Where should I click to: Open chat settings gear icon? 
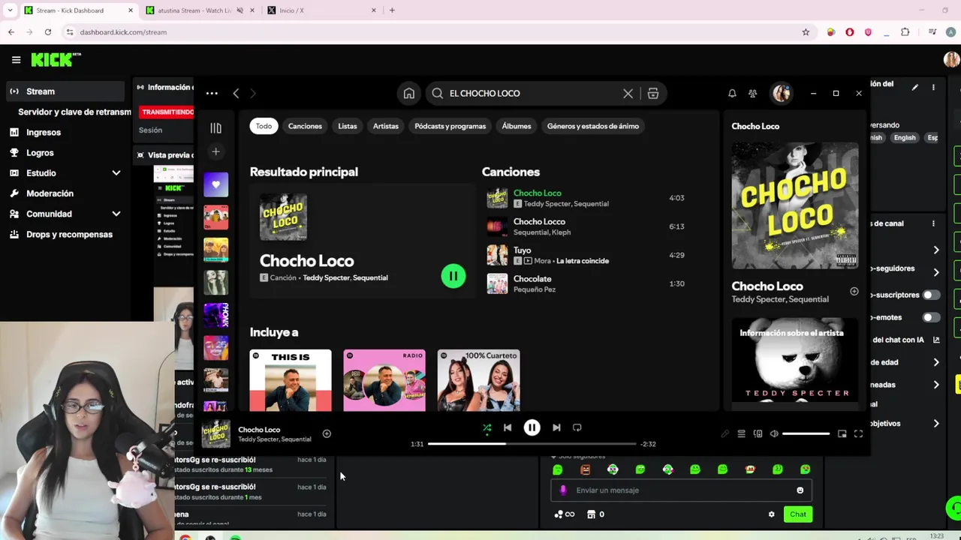click(771, 514)
